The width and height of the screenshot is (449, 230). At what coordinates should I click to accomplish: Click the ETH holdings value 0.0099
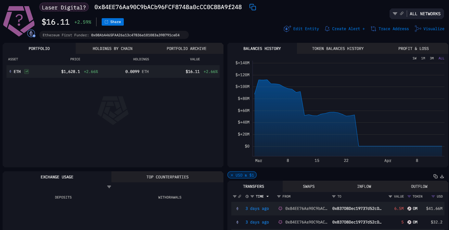pos(133,71)
